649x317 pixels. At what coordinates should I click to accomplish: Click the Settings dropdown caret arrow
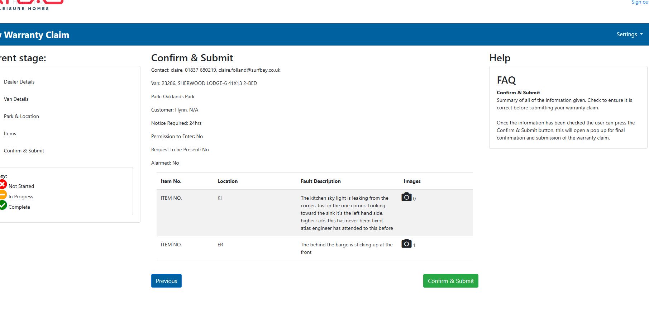click(x=641, y=34)
